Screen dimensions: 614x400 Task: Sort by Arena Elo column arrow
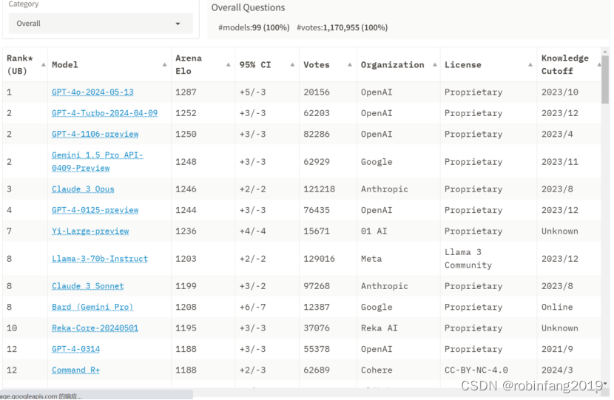coord(229,64)
